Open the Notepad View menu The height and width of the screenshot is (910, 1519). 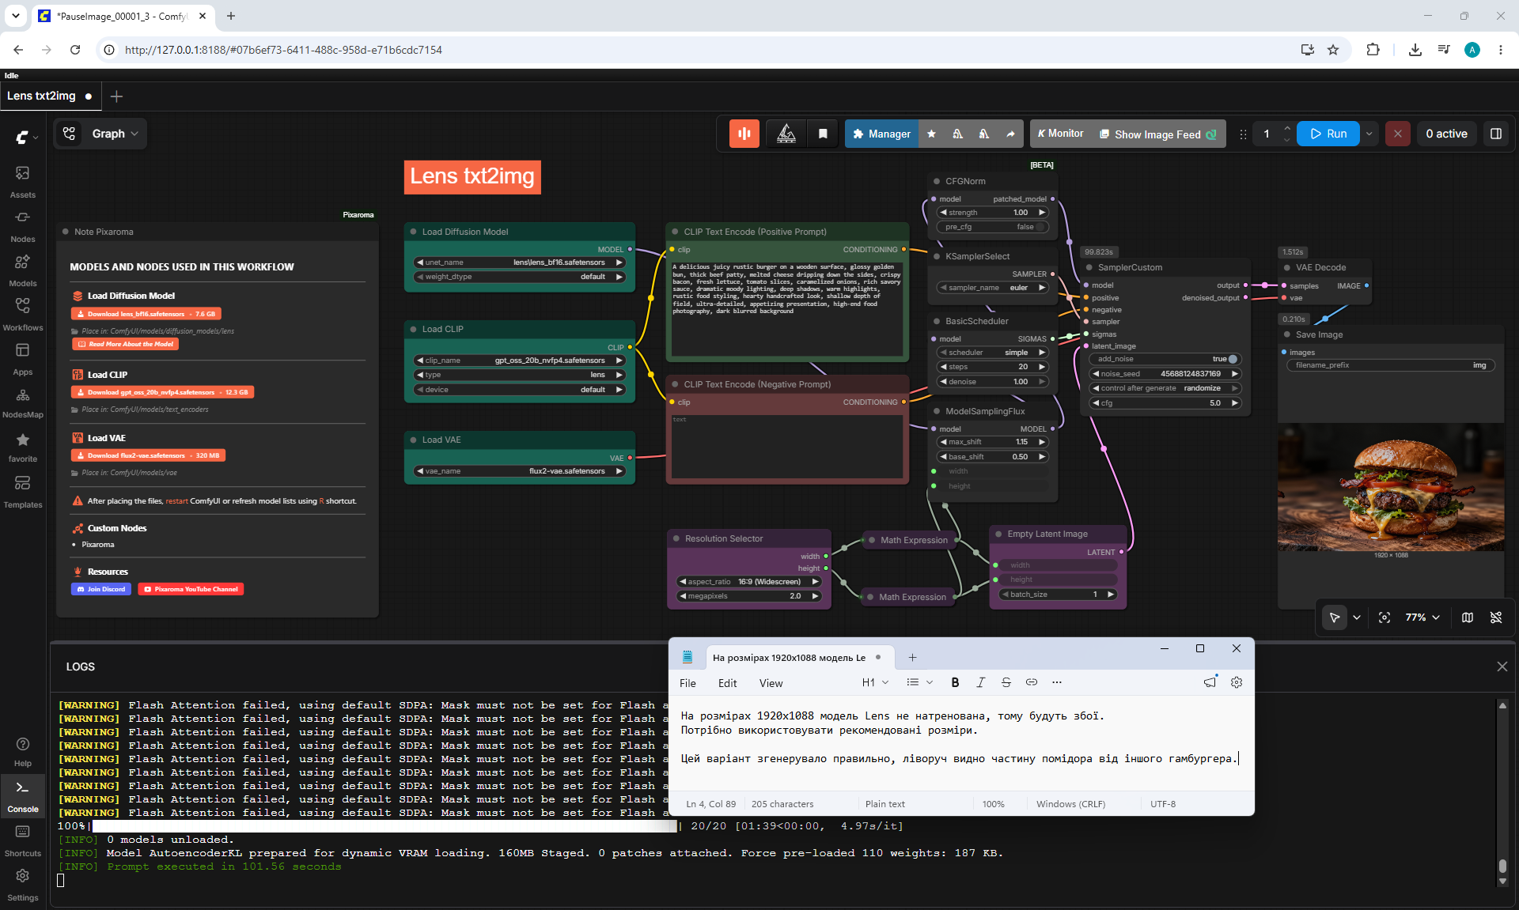coord(771,683)
